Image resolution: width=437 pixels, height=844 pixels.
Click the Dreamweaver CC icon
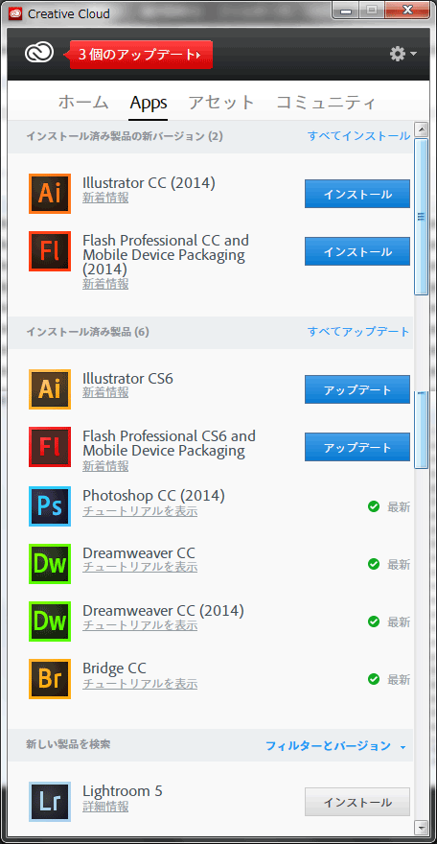coord(50,564)
